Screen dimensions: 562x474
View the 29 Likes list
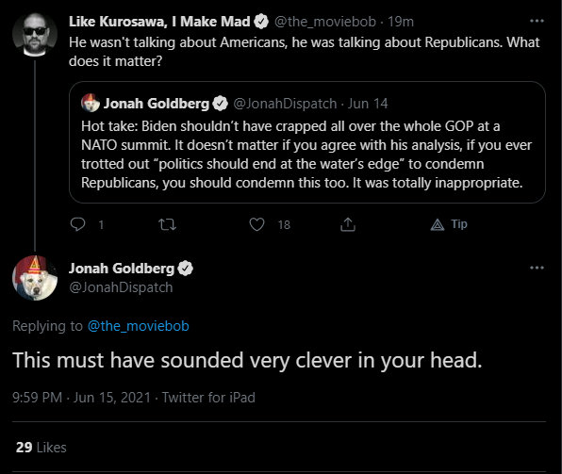pos(41,448)
